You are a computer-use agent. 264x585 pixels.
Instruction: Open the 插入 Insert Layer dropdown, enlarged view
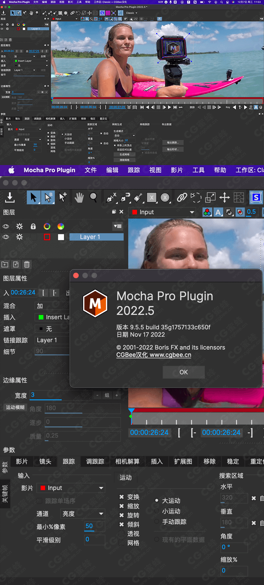pos(52,317)
